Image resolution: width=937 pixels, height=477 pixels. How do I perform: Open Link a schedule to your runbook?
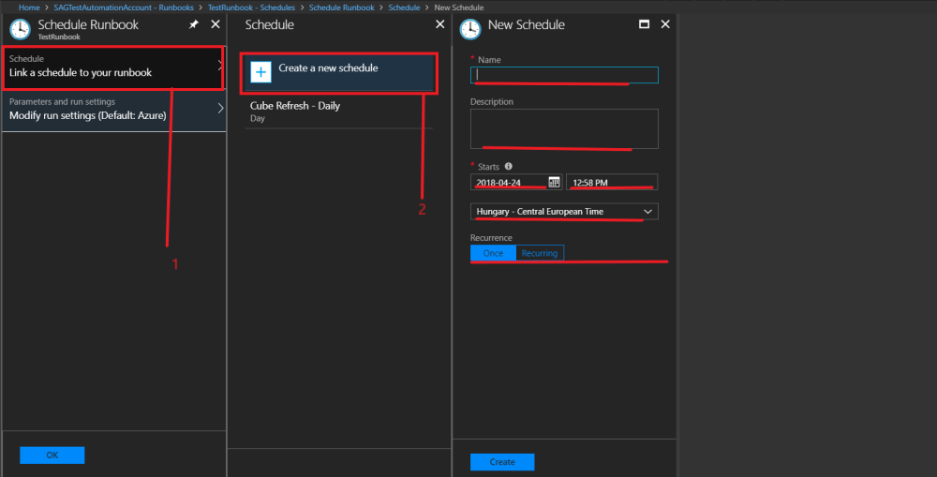(113, 67)
